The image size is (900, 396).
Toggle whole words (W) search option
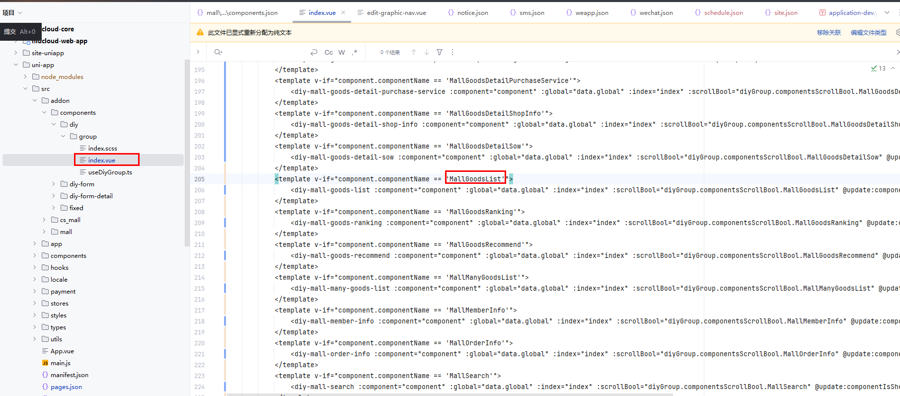342,52
